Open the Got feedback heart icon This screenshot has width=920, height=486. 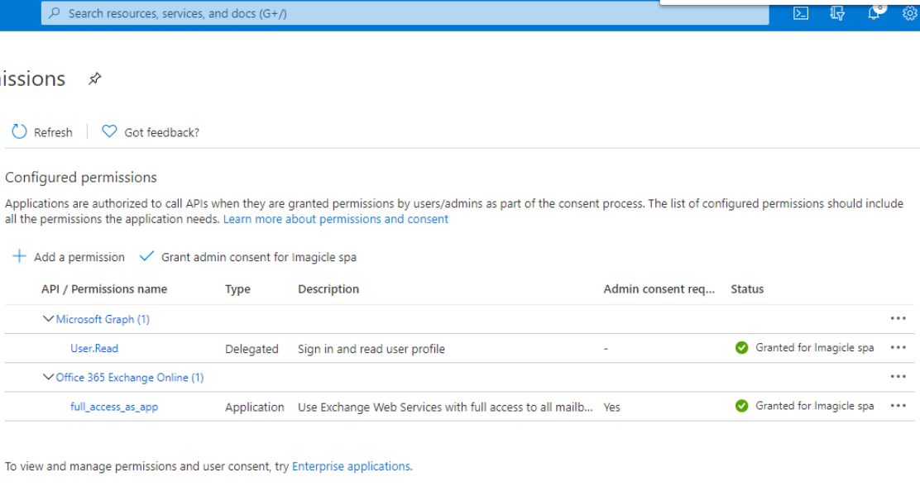(109, 131)
